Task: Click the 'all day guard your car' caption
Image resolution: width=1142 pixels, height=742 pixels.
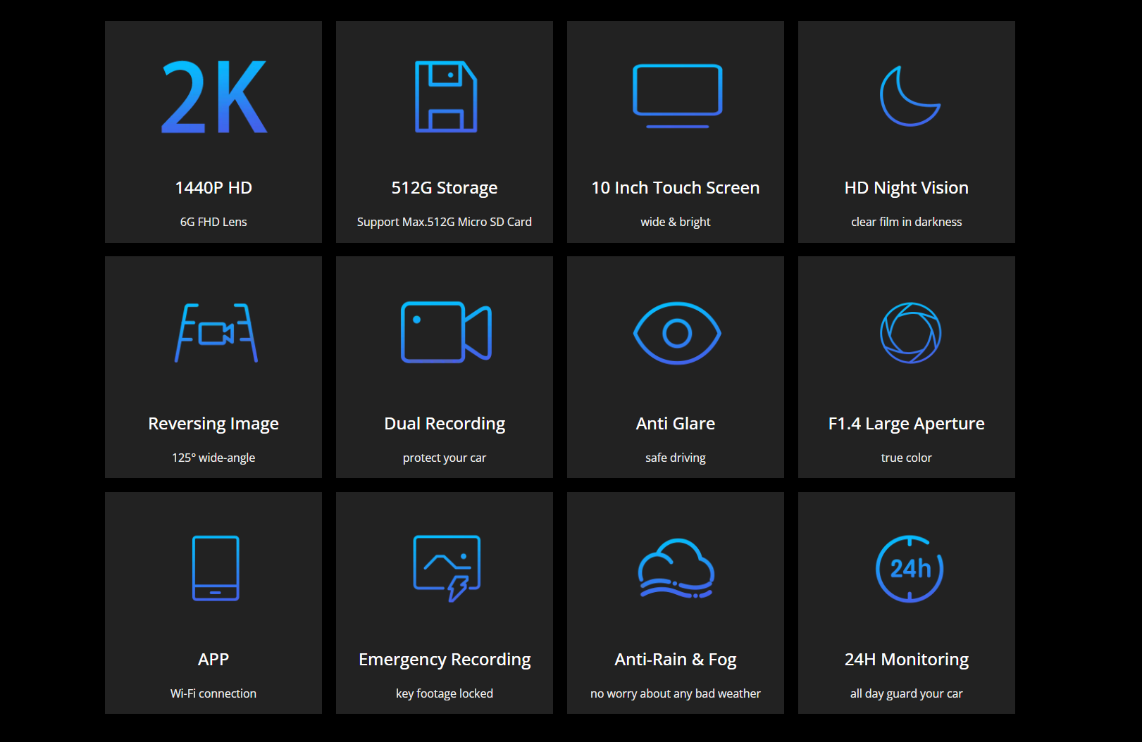Action: (x=906, y=693)
